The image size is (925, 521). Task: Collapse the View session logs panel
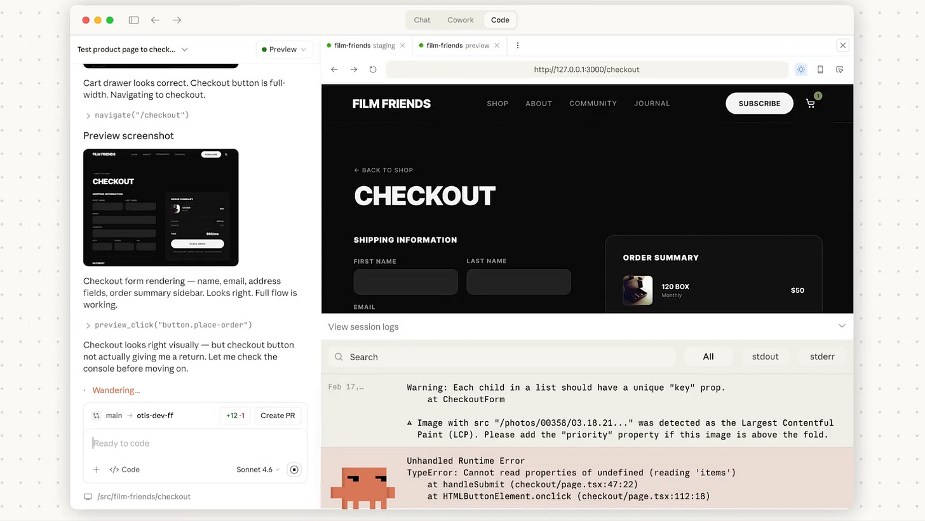point(842,326)
